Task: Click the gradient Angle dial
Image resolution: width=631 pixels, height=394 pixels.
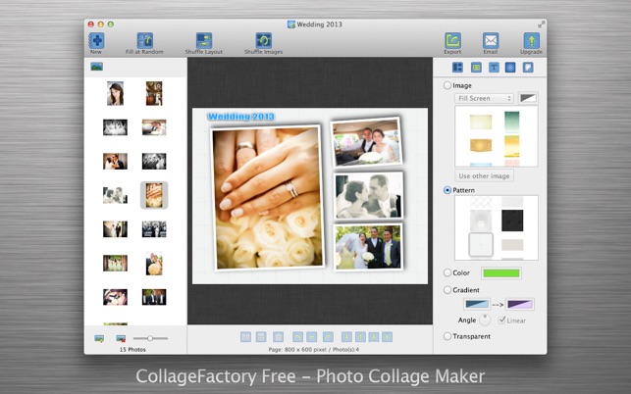Action: click(485, 320)
